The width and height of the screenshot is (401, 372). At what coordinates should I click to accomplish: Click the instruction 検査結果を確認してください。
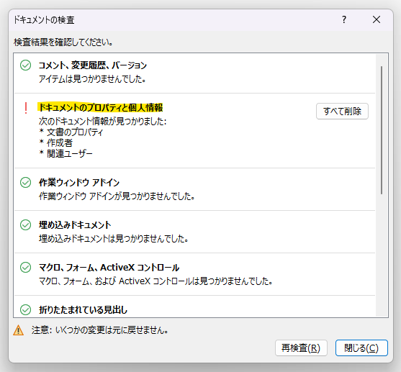[63, 42]
